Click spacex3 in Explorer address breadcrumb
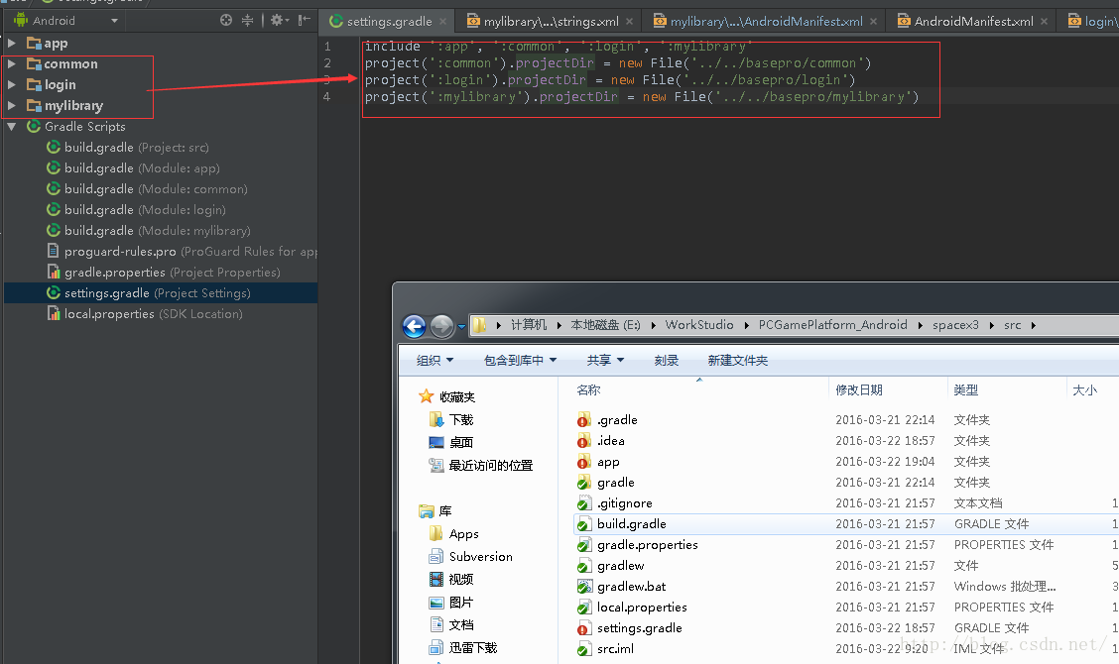 (x=955, y=324)
